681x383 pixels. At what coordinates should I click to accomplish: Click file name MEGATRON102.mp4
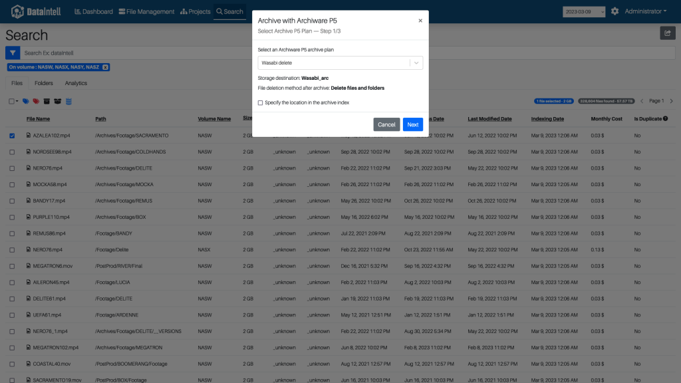coord(56,347)
